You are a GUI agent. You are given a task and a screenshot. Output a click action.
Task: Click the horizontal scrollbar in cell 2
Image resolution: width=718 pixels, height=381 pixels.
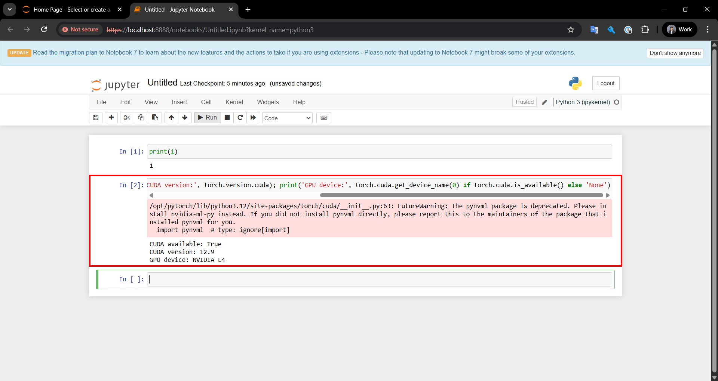tap(461, 195)
